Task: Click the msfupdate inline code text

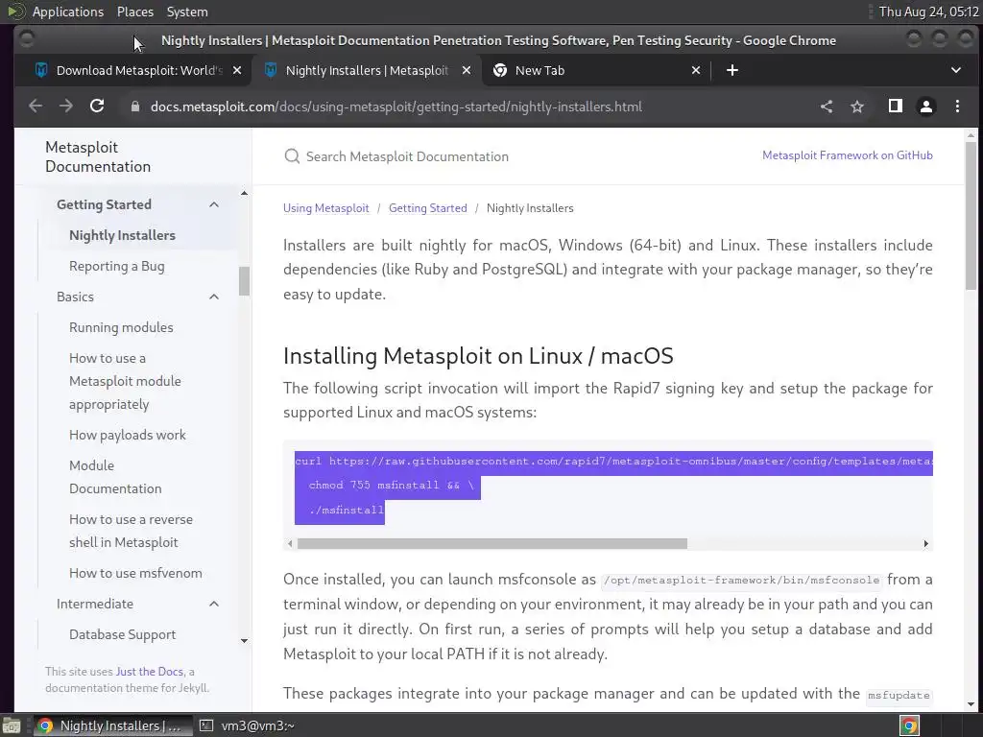Action: click(899, 695)
